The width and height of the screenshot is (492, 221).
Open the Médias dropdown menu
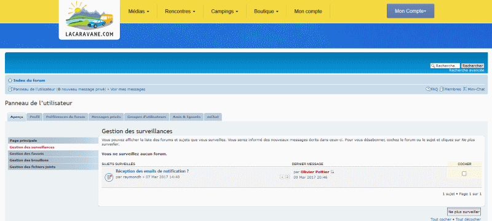139,12
